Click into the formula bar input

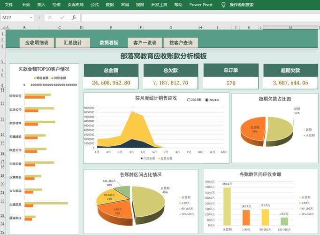tap(200, 17)
